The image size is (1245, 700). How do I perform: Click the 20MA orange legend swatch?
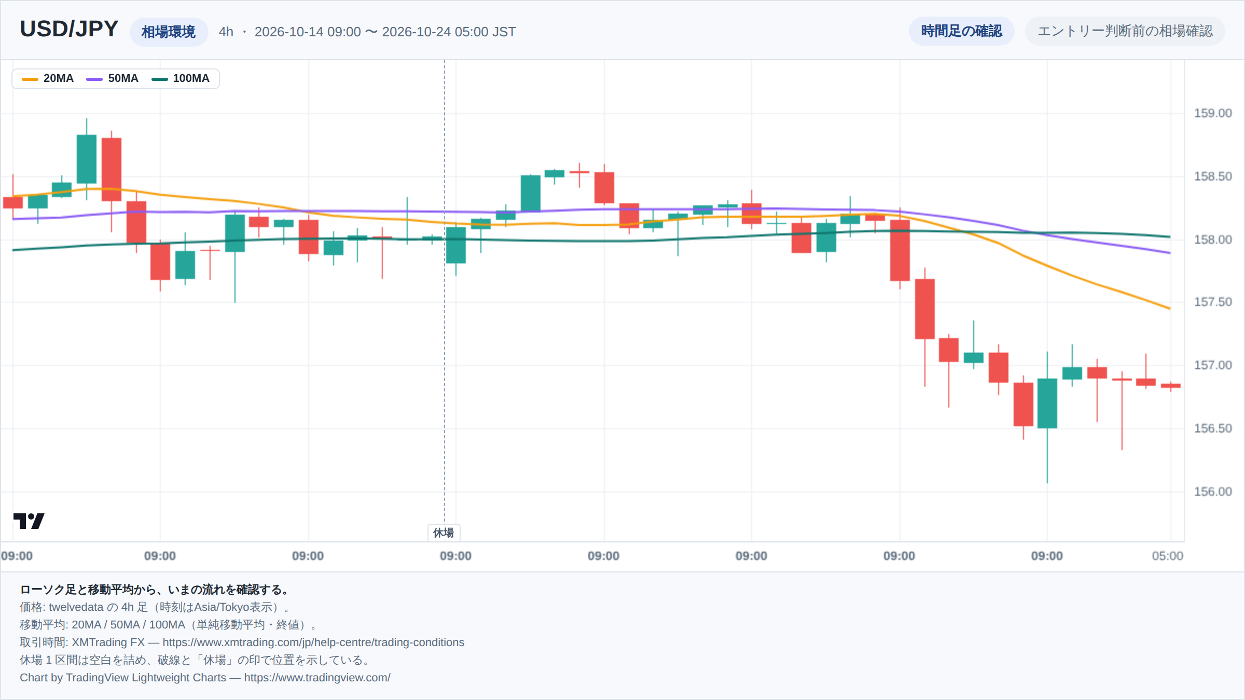(30, 79)
